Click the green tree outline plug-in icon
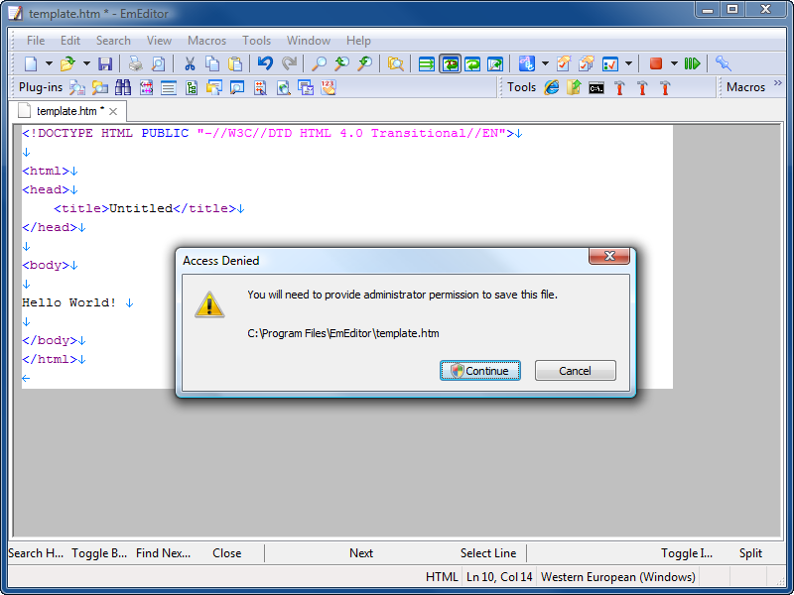Image resolution: width=794 pixels, height=595 pixels. (x=192, y=87)
